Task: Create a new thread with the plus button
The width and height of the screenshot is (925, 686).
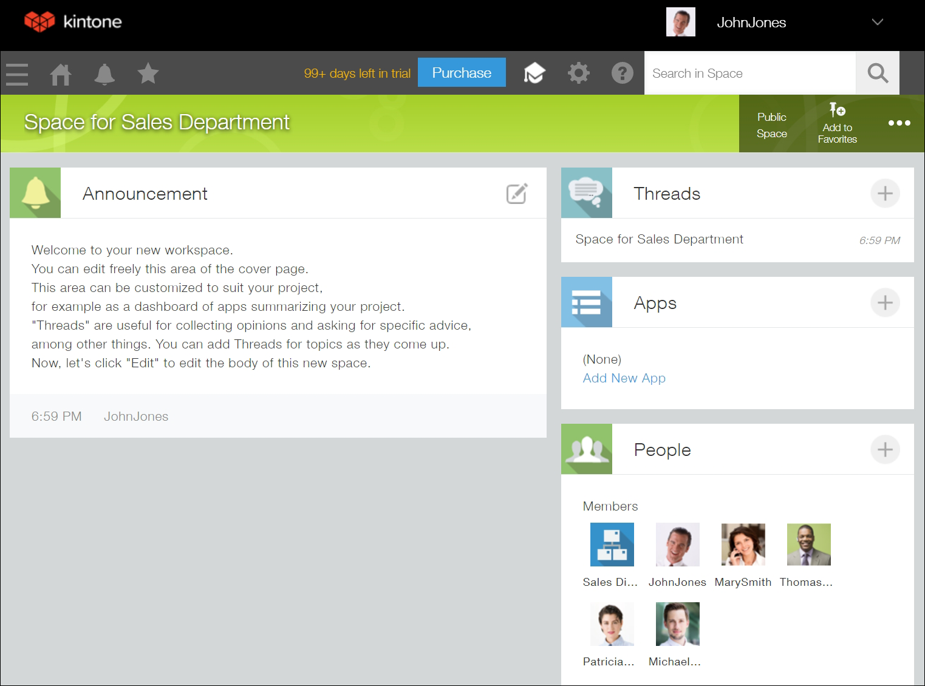Action: [885, 193]
